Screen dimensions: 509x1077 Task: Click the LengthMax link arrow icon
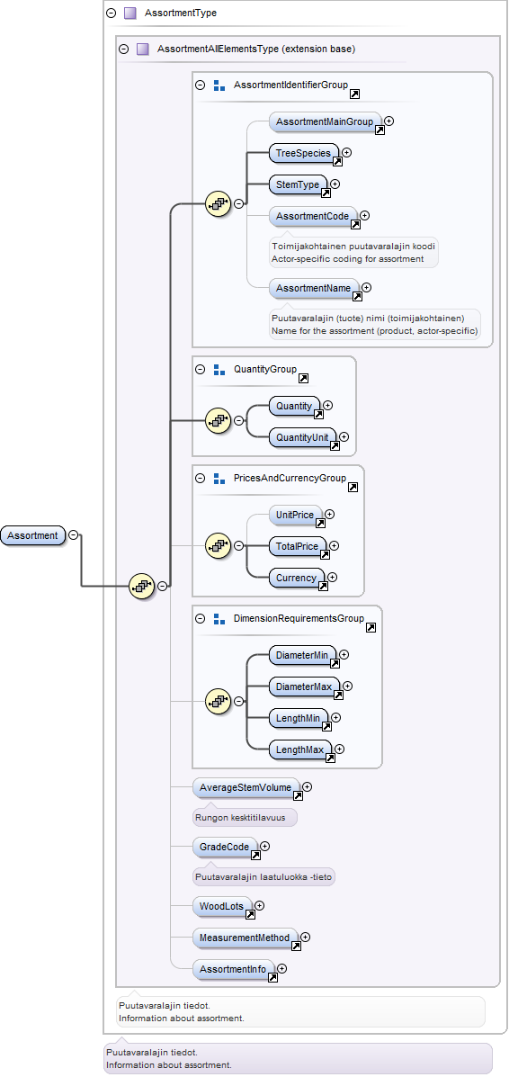[330, 758]
